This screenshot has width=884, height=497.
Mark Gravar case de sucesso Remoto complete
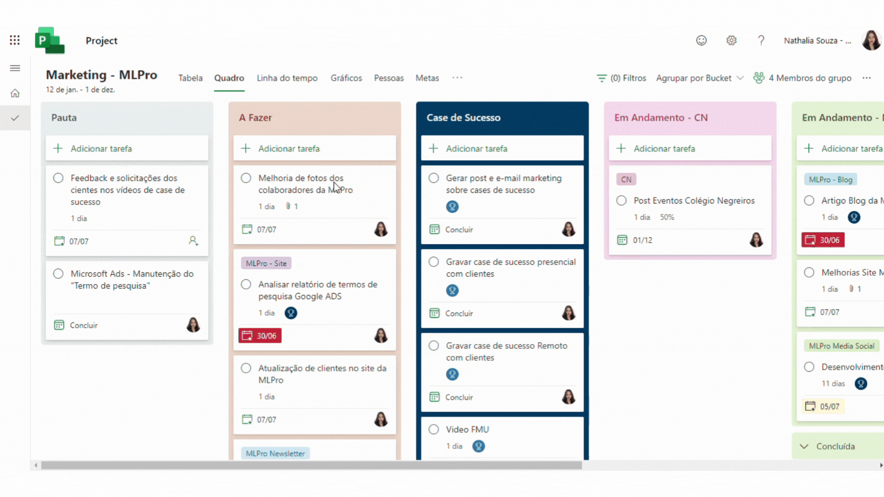pyautogui.click(x=434, y=346)
